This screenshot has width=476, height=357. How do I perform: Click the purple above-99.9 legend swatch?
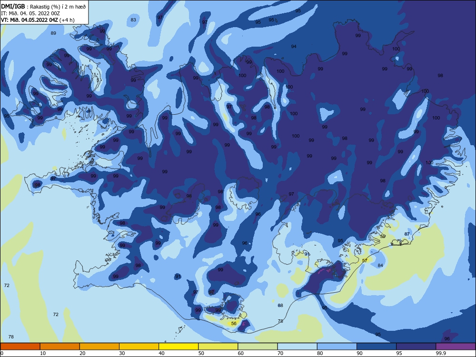tap(456, 347)
